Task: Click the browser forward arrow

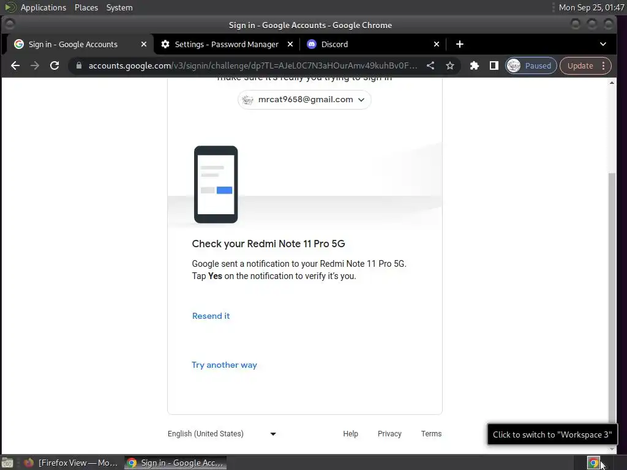Action: pos(35,65)
